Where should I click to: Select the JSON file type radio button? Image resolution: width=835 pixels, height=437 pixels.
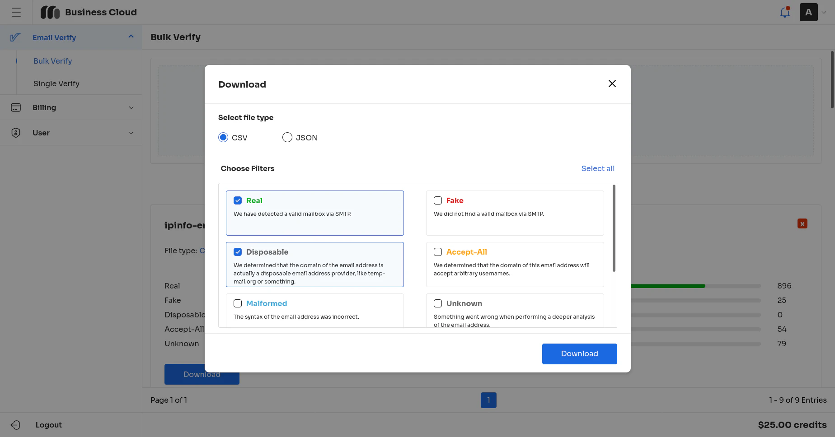click(x=287, y=137)
